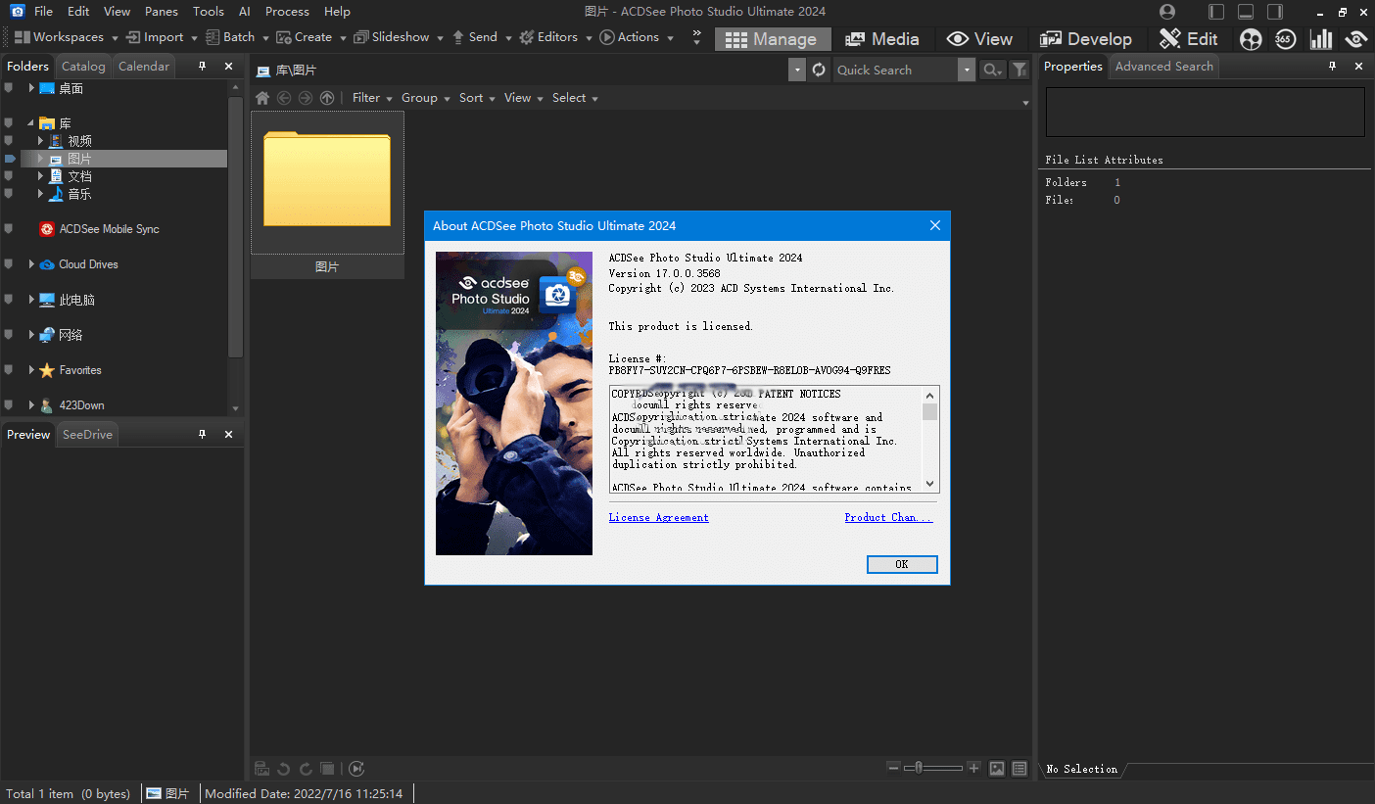Toggle the search filter icon
This screenshot has width=1375, height=804.
click(1019, 70)
